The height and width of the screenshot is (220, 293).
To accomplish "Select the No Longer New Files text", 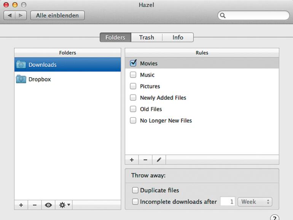I will pyautogui.click(x=166, y=121).
